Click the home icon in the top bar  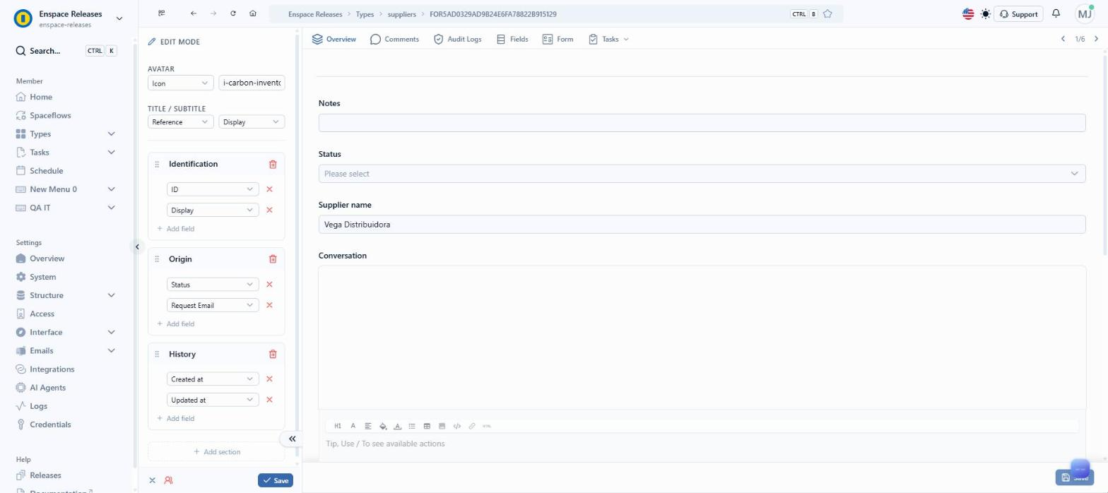(253, 13)
